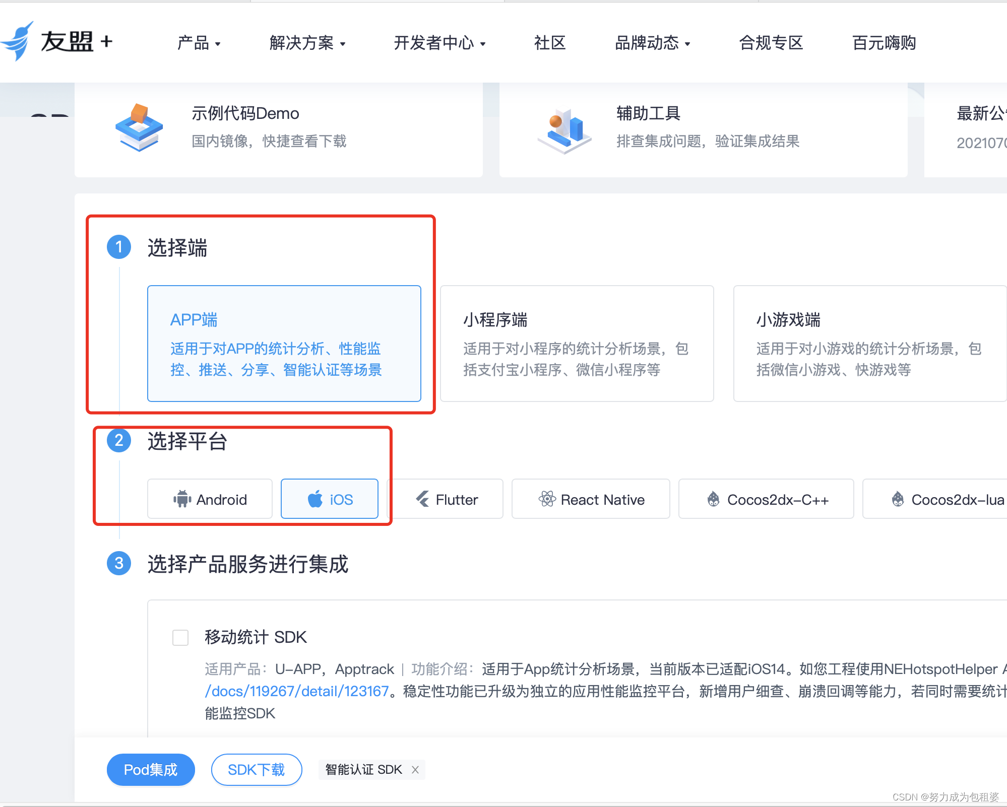This screenshot has width=1007, height=807.
Task: Choose the Cocos2dx-C++ platform icon
Action: point(714,499)
